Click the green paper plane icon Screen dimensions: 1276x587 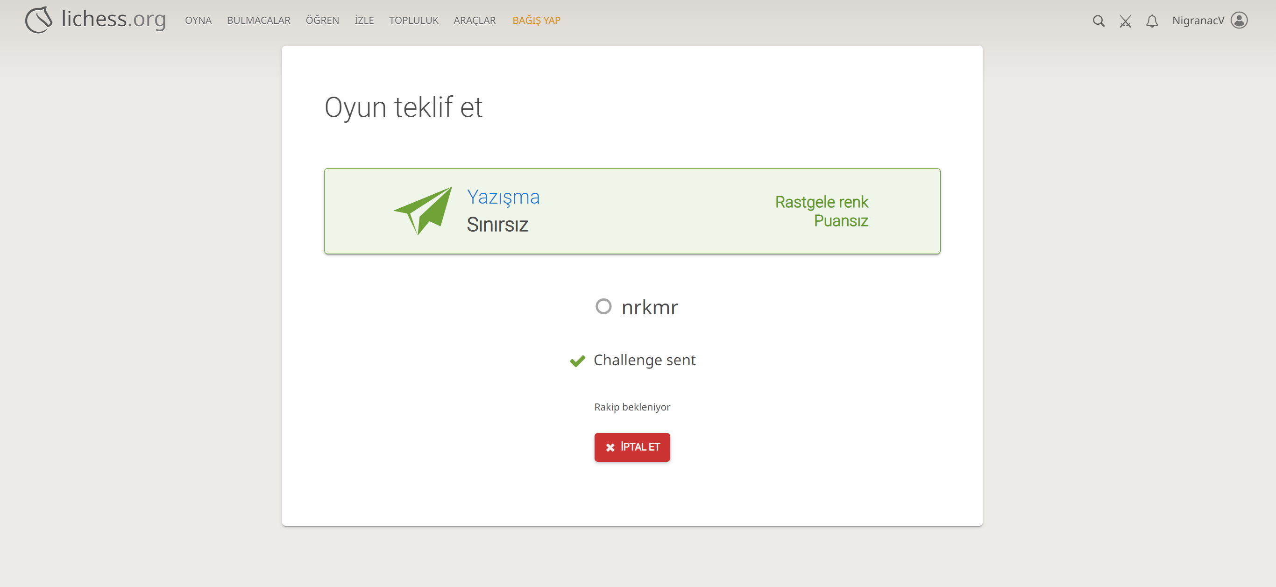pos(423,211)
